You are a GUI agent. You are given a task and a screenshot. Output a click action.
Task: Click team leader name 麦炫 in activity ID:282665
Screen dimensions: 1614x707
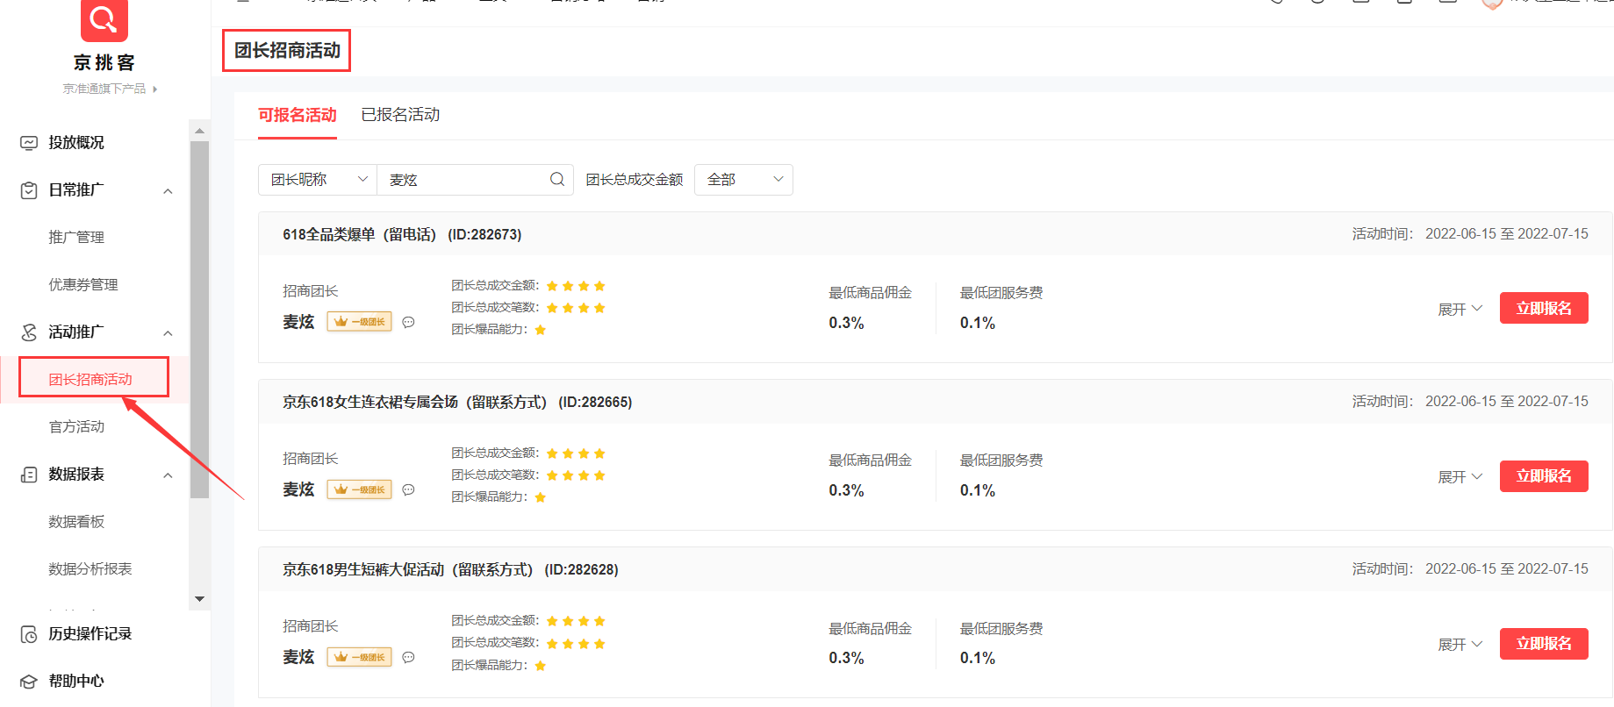(298, 489)
